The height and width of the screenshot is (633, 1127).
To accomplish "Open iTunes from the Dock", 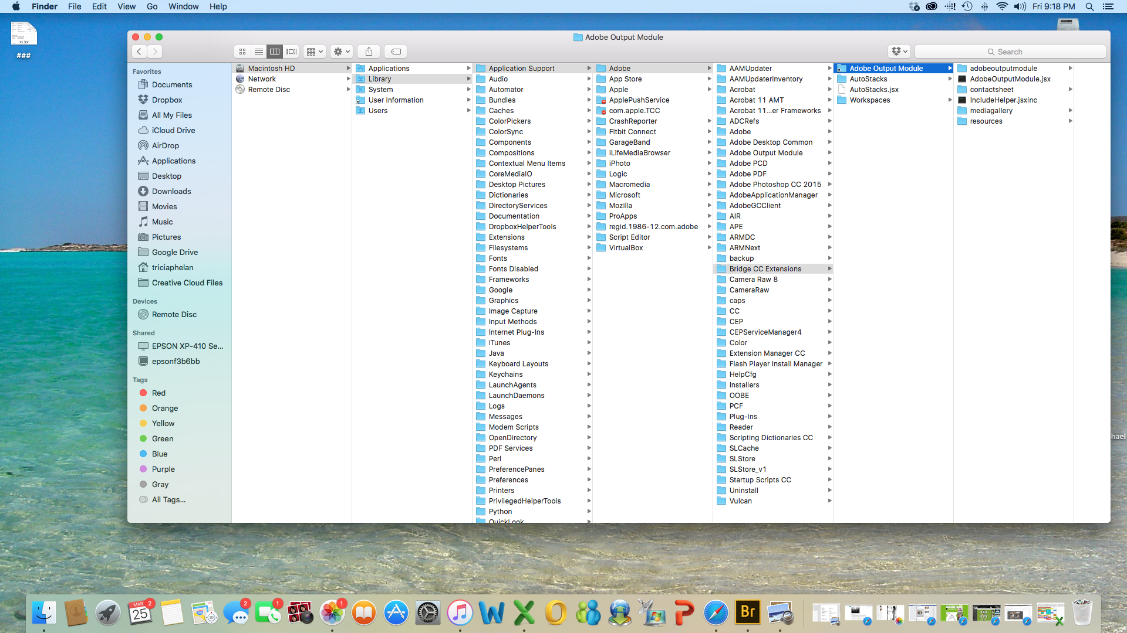I will tap(460, 612).
